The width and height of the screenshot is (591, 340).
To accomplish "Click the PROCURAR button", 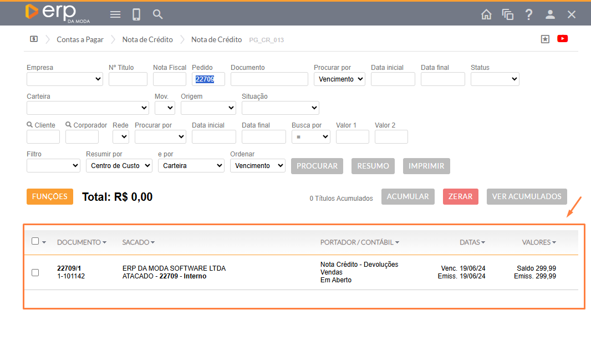I will (x=317, y=166).
